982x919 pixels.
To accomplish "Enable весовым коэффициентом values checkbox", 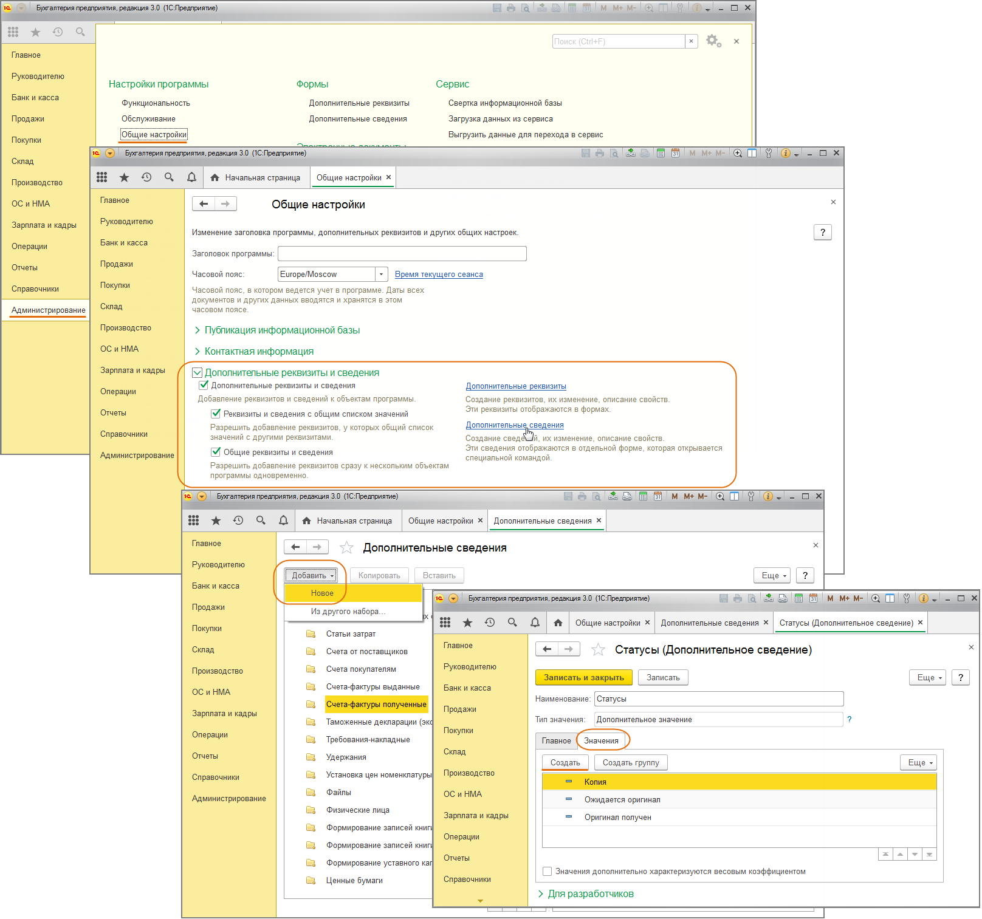I will (x=547, y=872).
